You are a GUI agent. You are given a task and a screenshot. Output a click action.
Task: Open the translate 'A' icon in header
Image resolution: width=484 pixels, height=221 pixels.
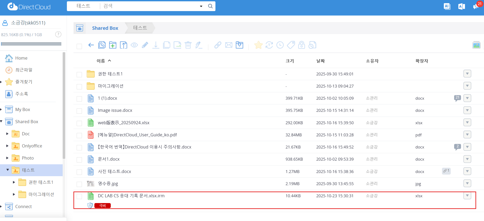[x=462, y=7]
